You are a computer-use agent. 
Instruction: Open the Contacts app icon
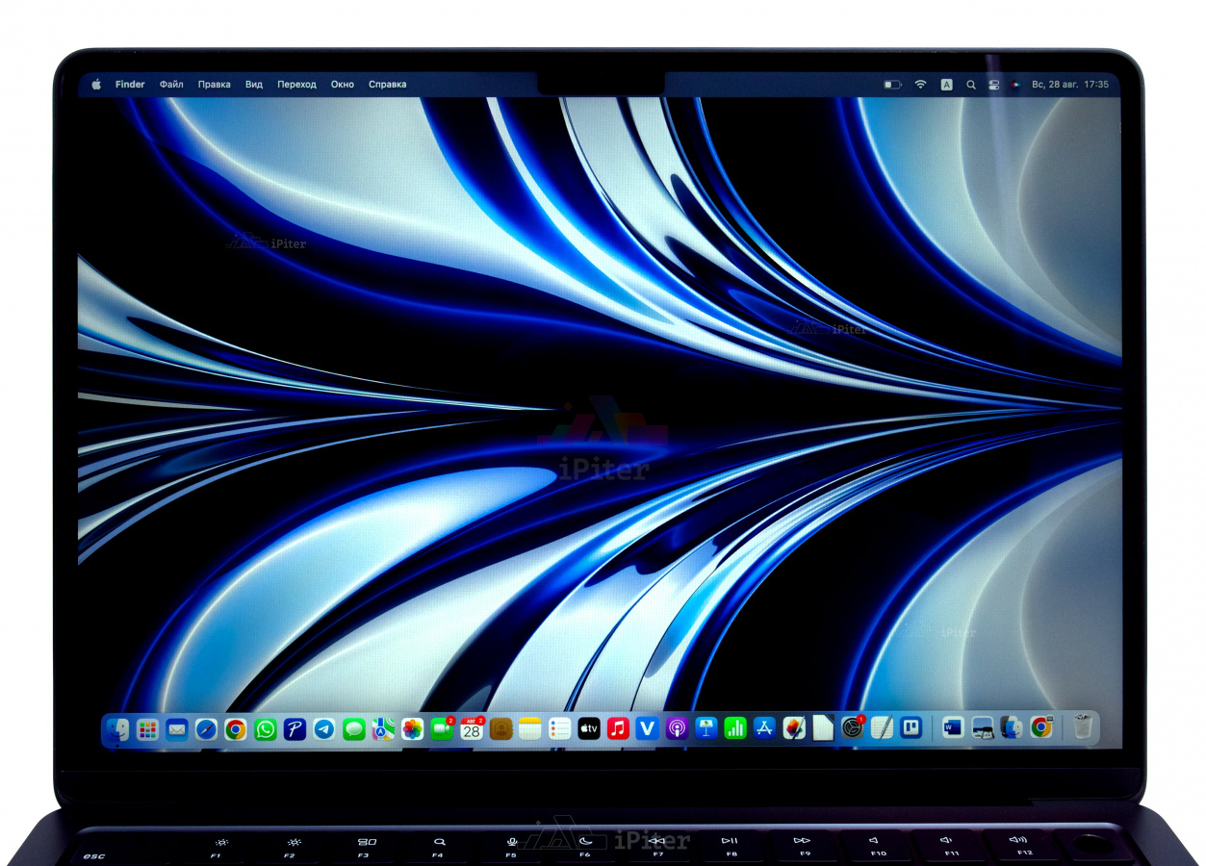[x=500, y=729]
